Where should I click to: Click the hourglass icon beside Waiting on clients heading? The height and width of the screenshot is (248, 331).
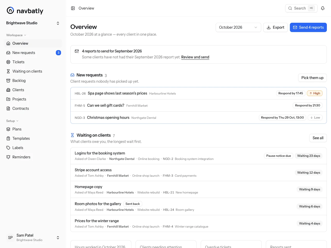coord(72,135)
